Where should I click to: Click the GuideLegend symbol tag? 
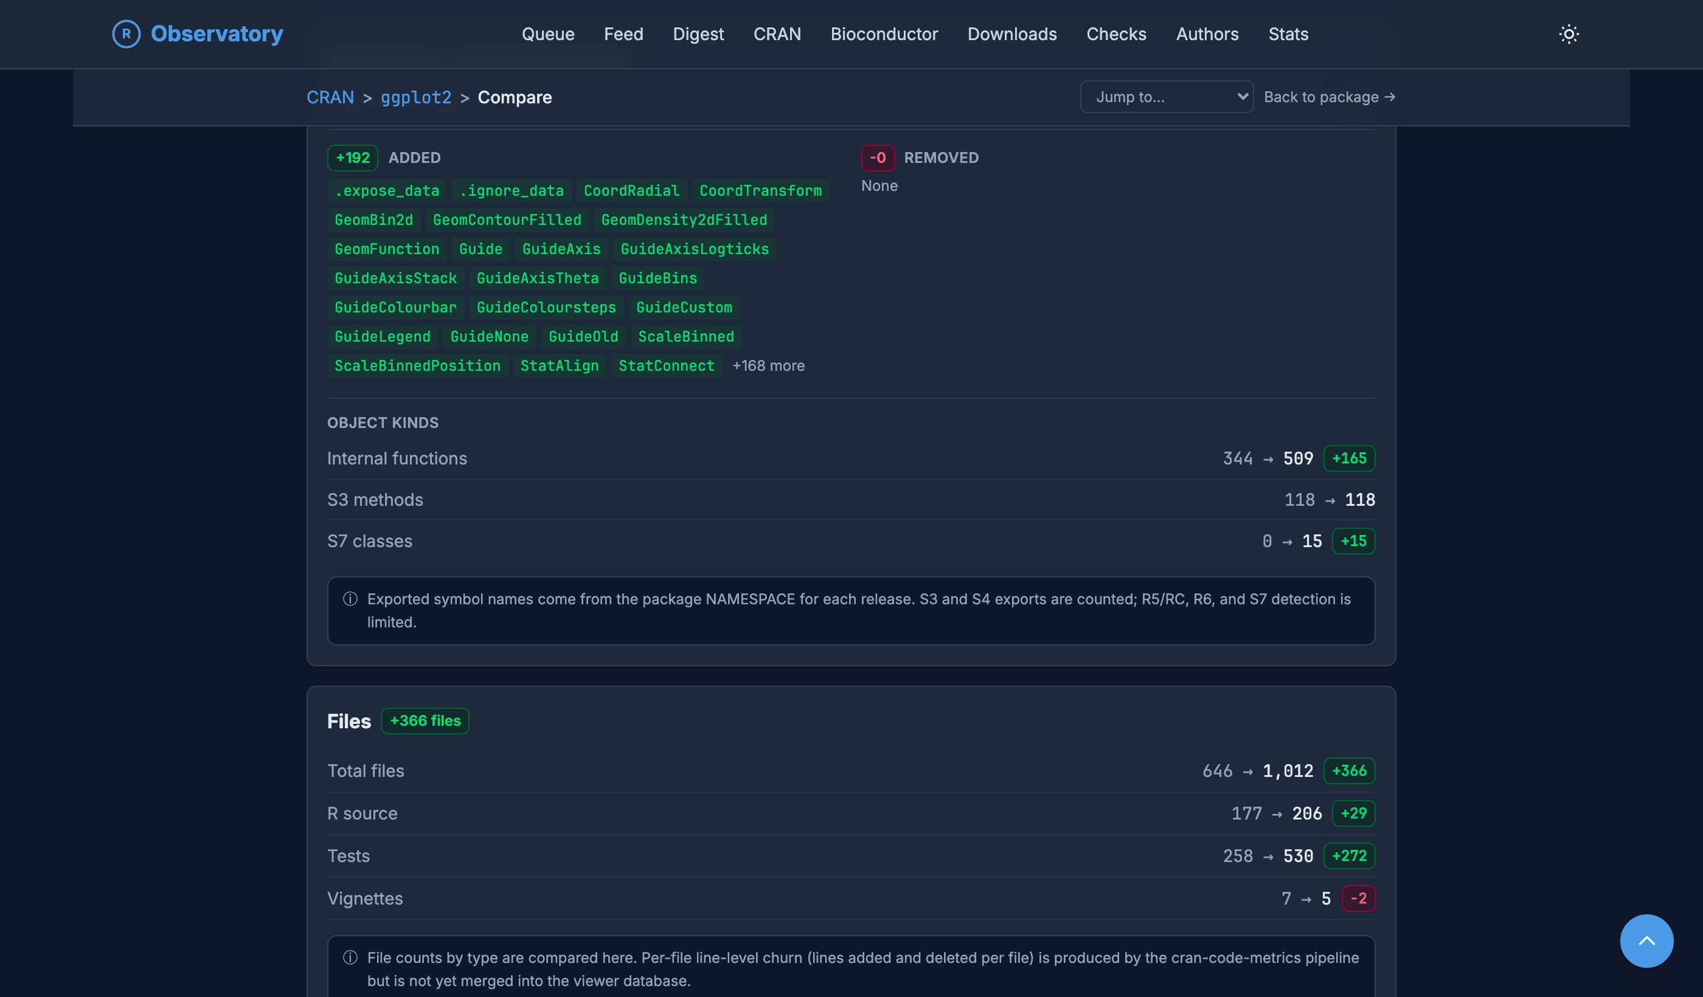[x=383, y=336]
